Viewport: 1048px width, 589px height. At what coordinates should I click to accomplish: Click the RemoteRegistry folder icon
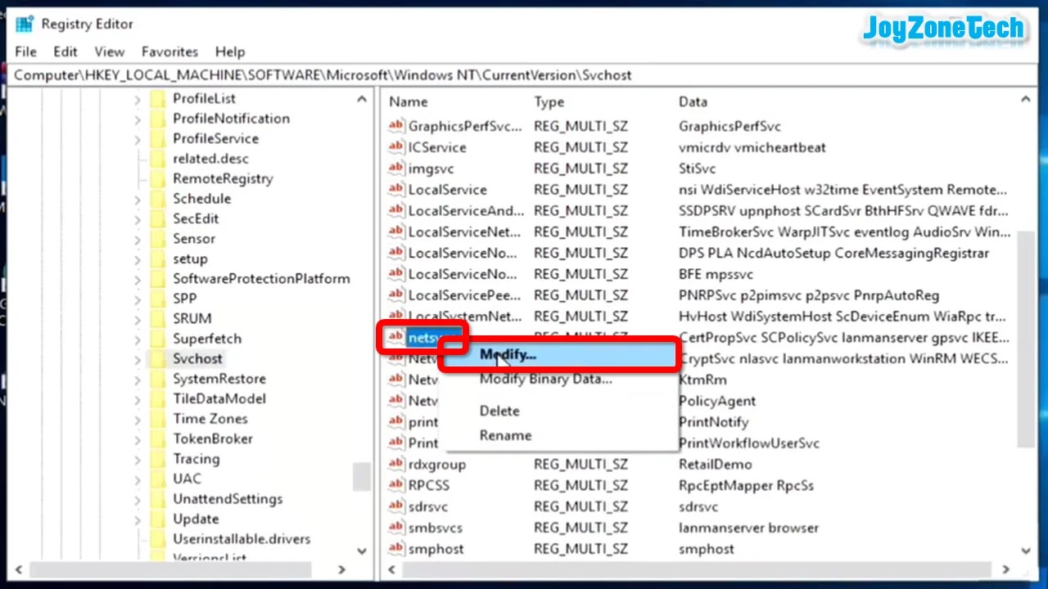pyautogui.click(x=158, y=179)
